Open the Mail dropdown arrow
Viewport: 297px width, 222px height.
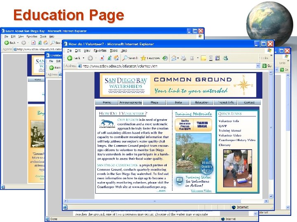pyautogui.click(x=178, y=58)
